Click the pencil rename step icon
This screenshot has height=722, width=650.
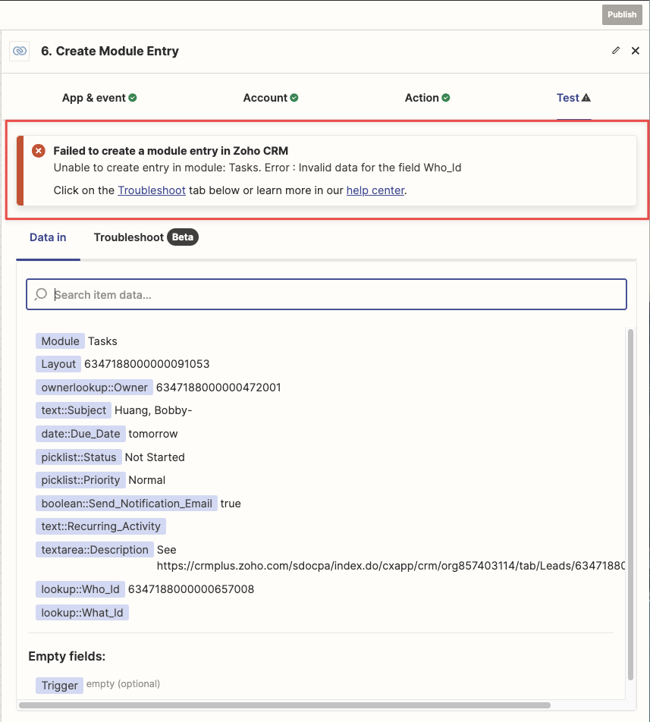coord(616,51)
